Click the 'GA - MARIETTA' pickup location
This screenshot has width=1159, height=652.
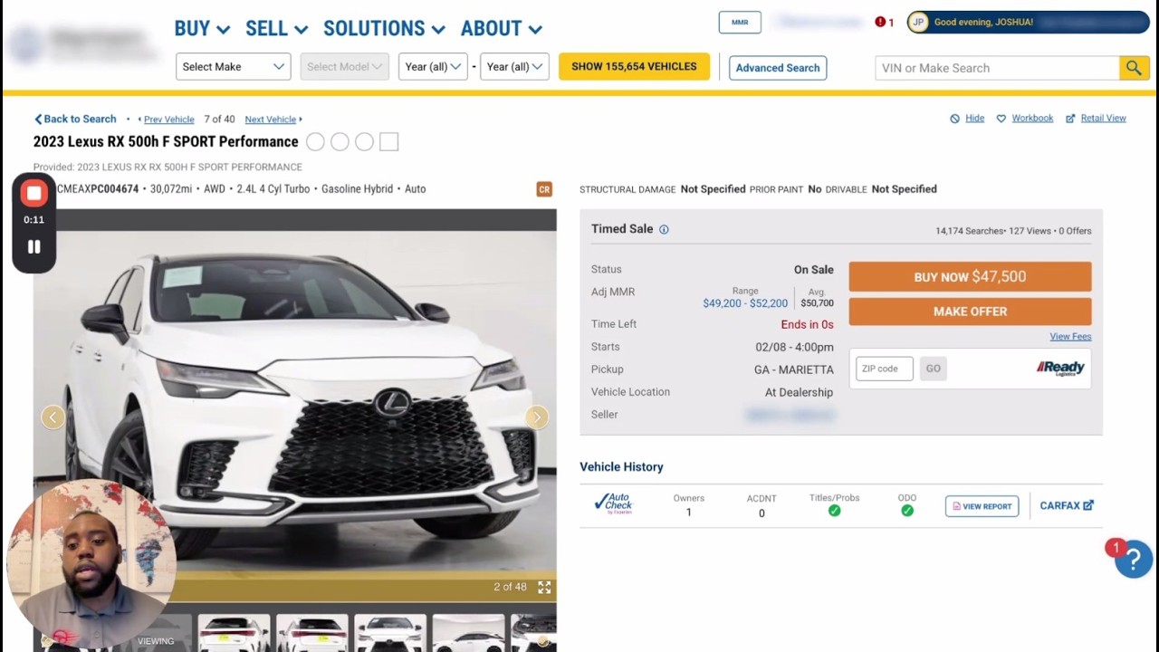793,369
